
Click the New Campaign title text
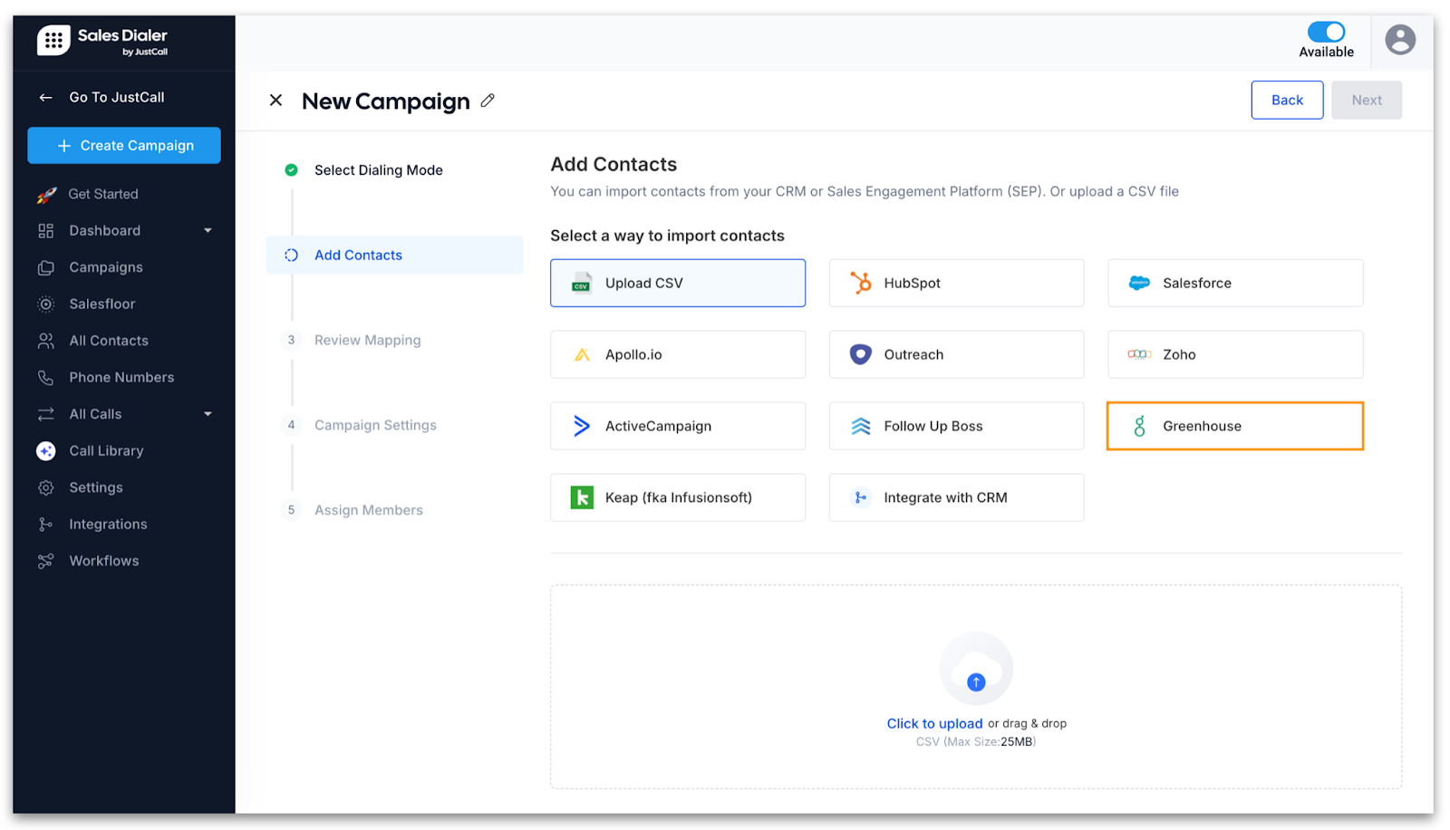386,101
